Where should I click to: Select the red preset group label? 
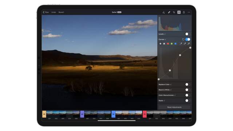tap(145, 114)
